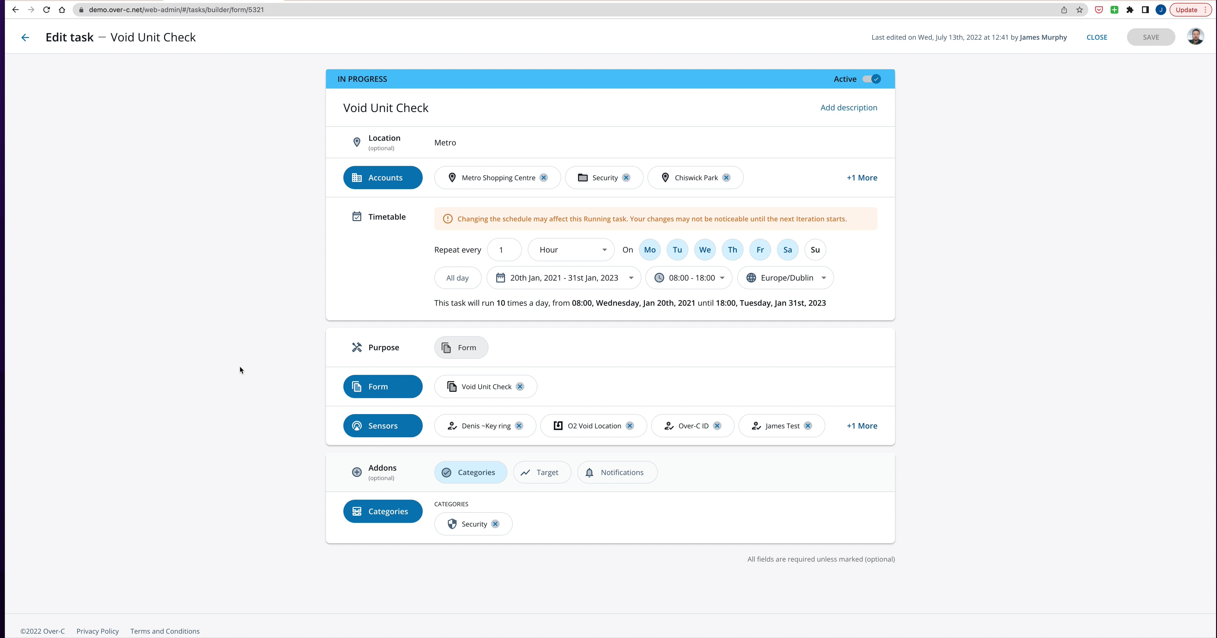Click the blue Form button

pos(383,386)
